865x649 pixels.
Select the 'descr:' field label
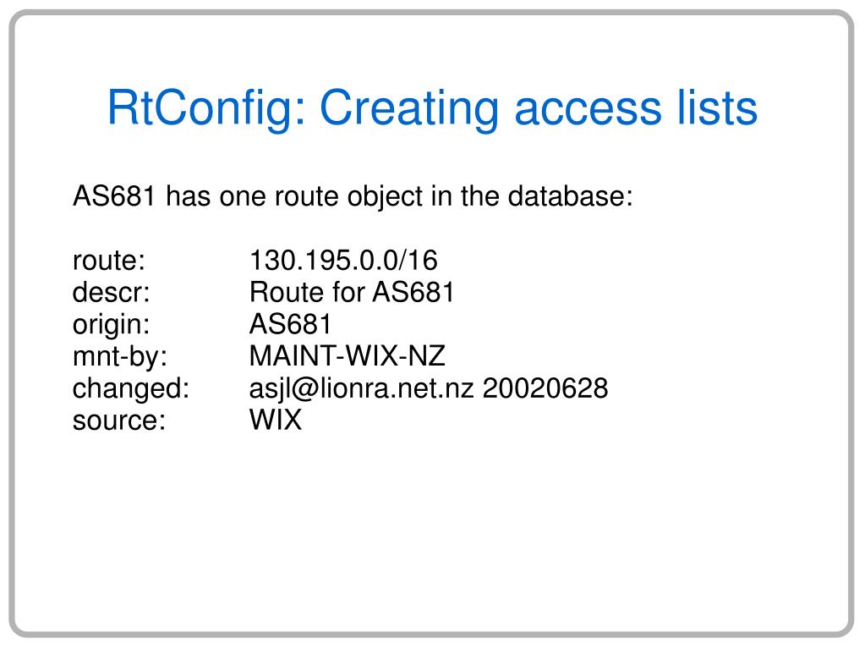tap(111, 292)
